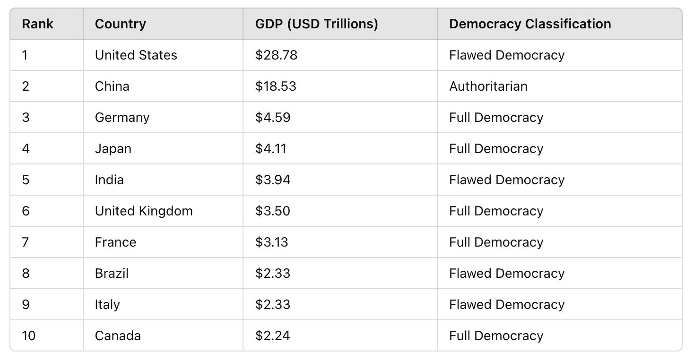Image resolution: width=694 pixels, height=360 pixels.
Task: Select the United States cell
Action: (x=136, y=55)
